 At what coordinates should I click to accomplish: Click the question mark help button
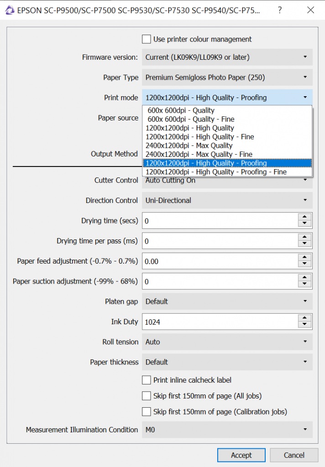tap(280, 10)
